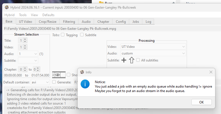Click the up-arrow icon beside Subtitle
This screenshot has width=221, height=114.
point(131,60)
